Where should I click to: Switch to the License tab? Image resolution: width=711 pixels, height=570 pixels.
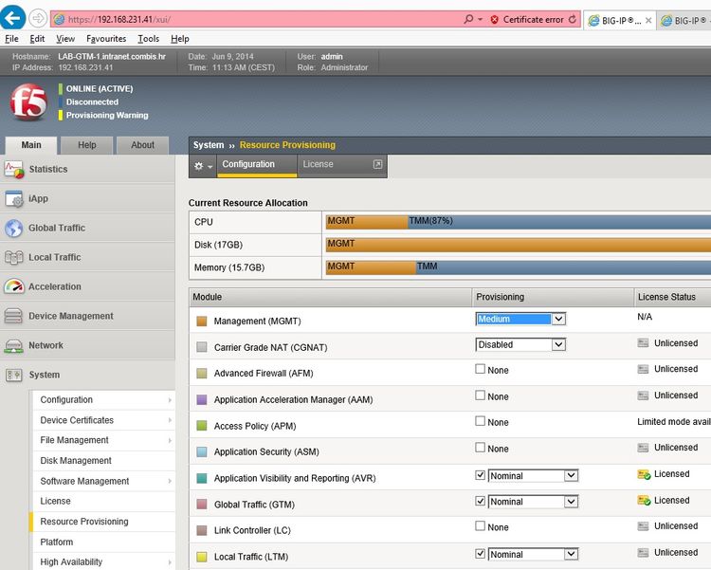pos(318,165)
